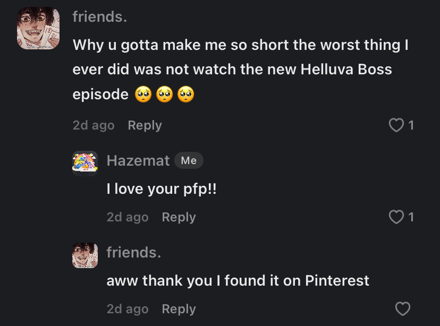The height and width of the screenshot is (326, 440).
Task: Open the Hazemat username link
Action: [138, 160]
